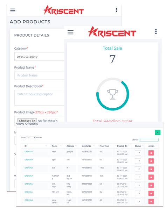
Task: Open the Show entries count dropdown
Action: click(x=31, y=138)
